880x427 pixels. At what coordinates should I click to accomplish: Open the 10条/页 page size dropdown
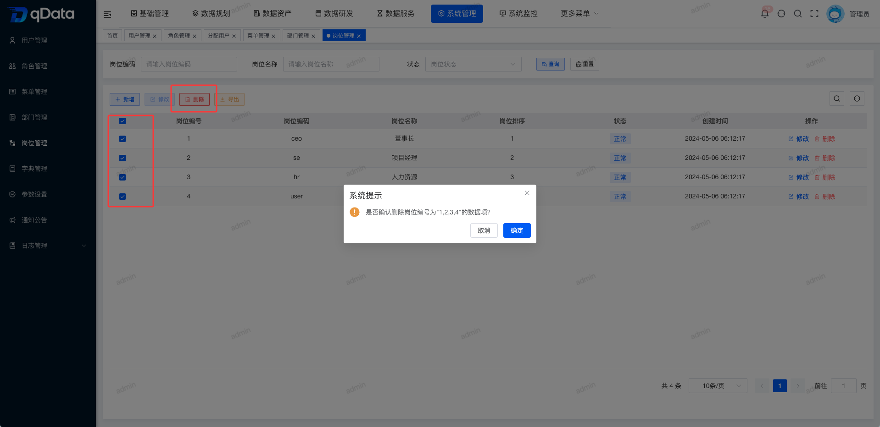click(x=718, y=386)
